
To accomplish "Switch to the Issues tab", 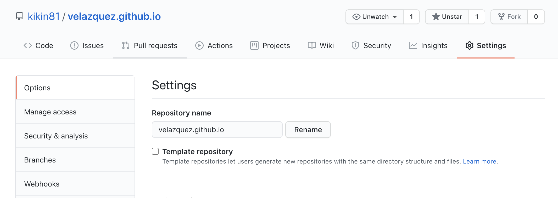I will click(x=87, y=45).
